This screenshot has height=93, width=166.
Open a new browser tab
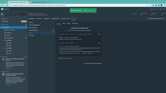(x=51, y=2)
